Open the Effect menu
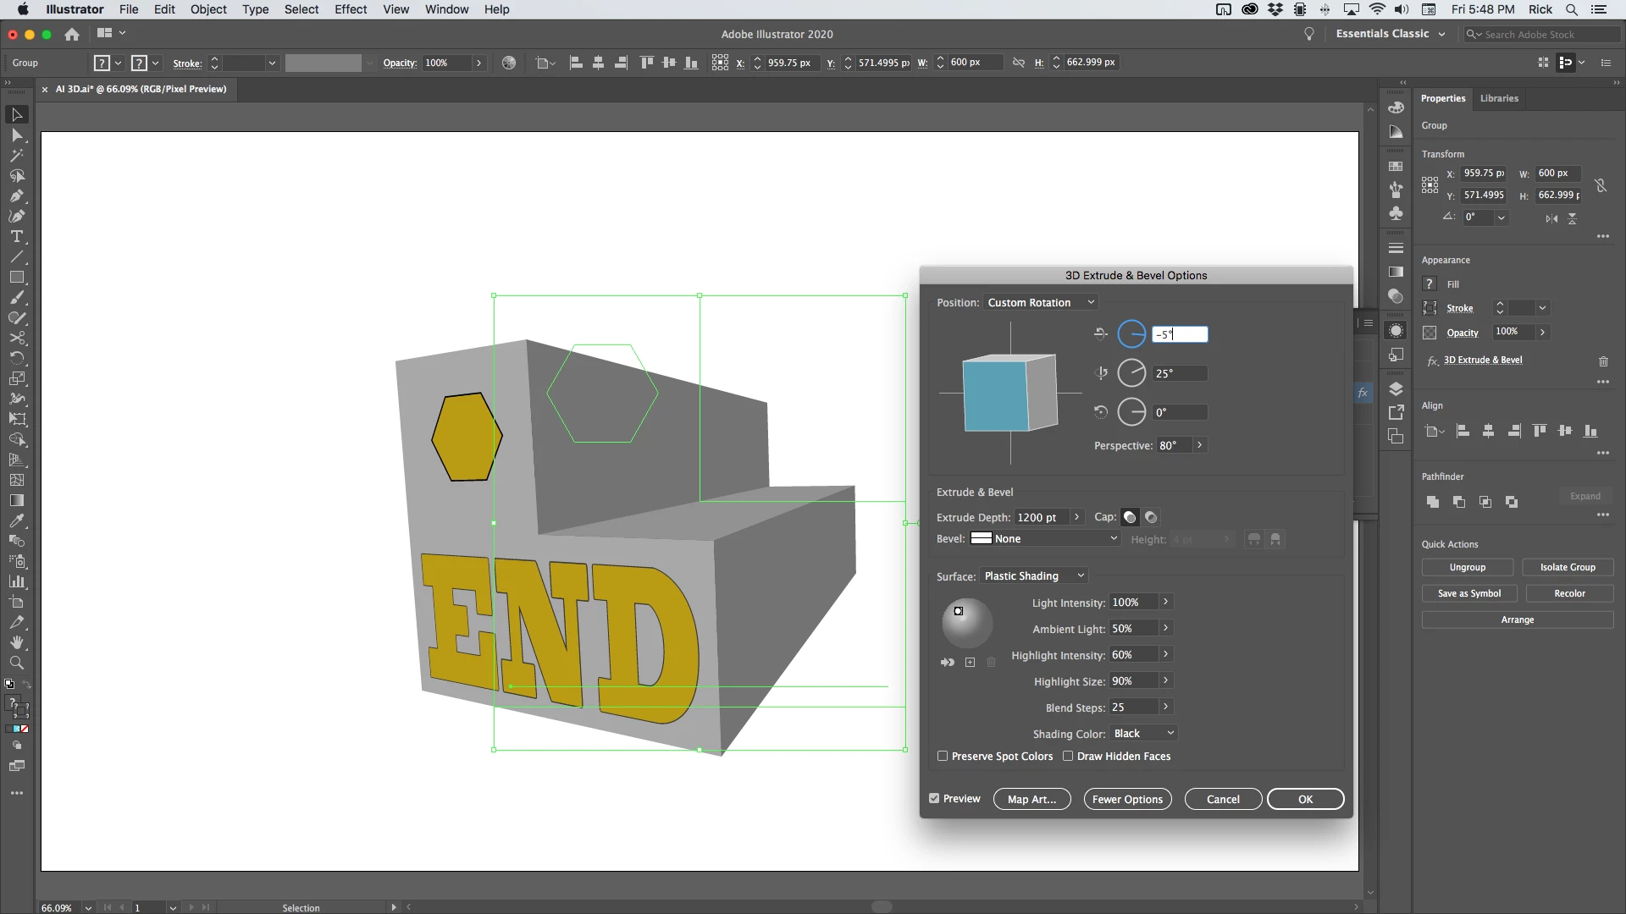Viewport: 1626px width, 914px height. (x=351, y=9)
